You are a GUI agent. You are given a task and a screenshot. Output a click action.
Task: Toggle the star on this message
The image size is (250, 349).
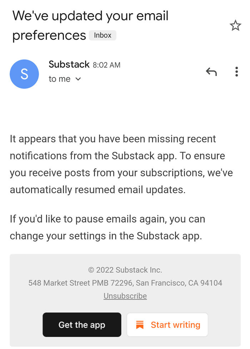[235, 25]
